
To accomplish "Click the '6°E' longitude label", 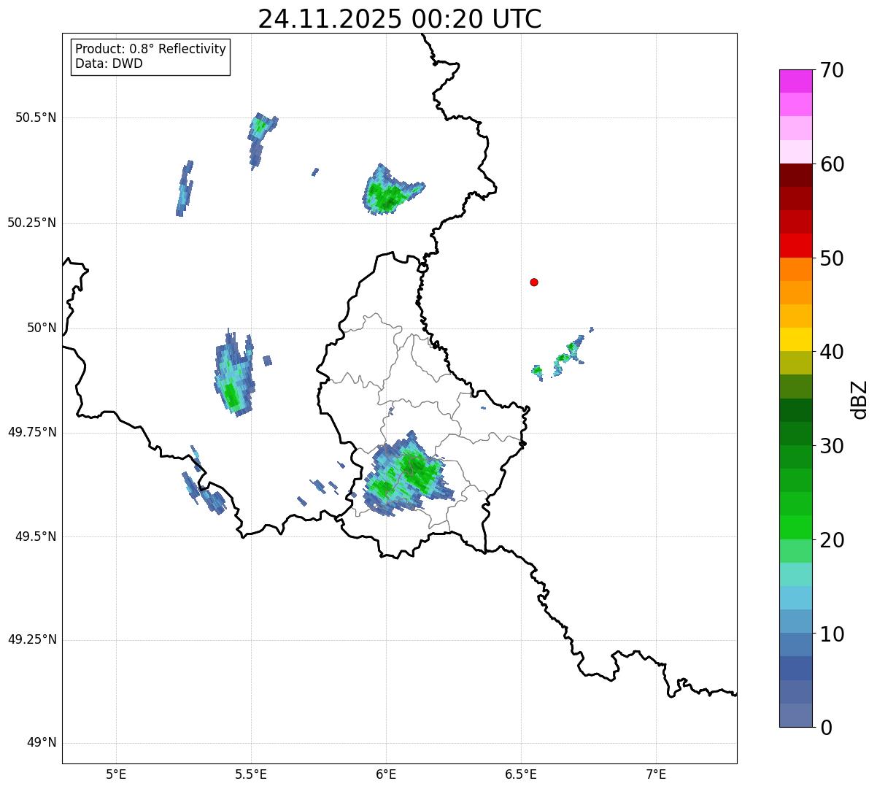I will point(386,774).
